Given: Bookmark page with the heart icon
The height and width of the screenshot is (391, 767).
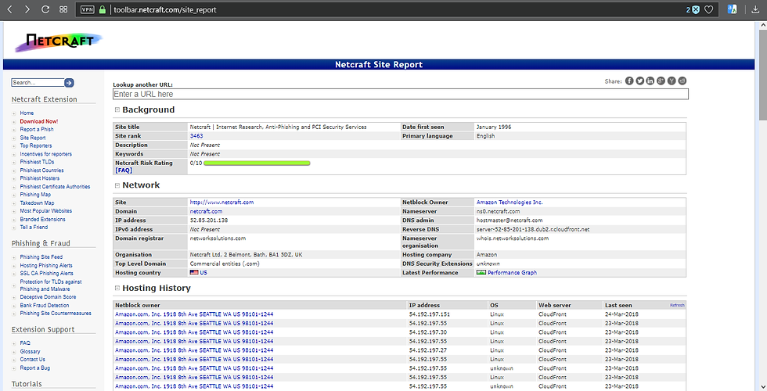Looking at the screenshot, I should tap(708, 9).
